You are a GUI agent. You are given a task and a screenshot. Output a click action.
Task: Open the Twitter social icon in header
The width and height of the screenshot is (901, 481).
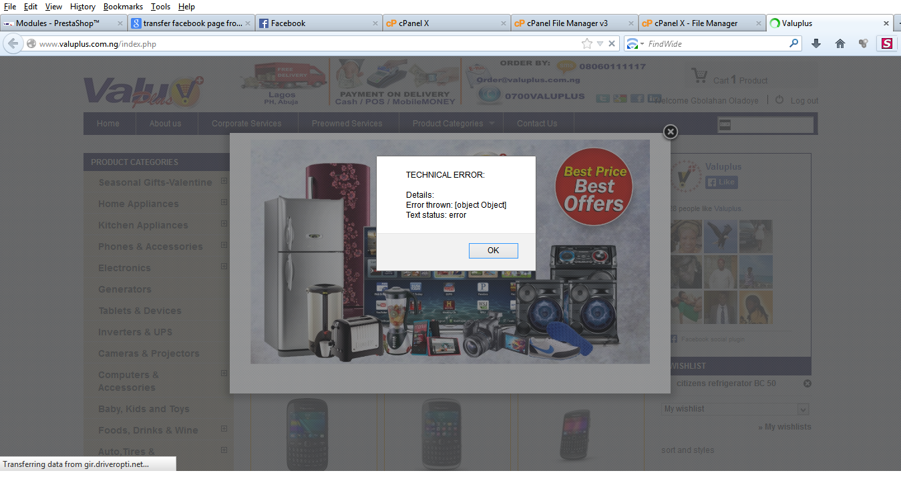coord(602,98)
